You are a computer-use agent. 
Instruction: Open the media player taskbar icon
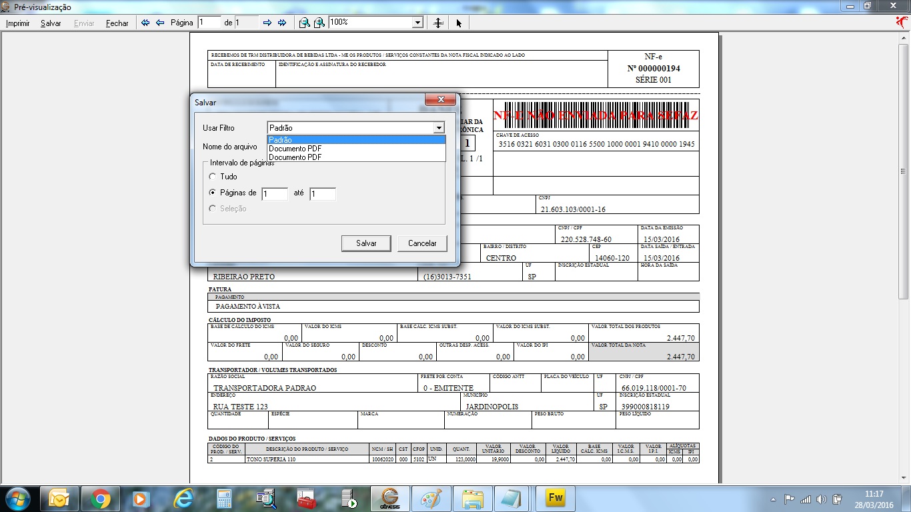pos(141,499)
